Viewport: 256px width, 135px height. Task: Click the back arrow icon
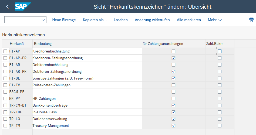pos(7,7)
